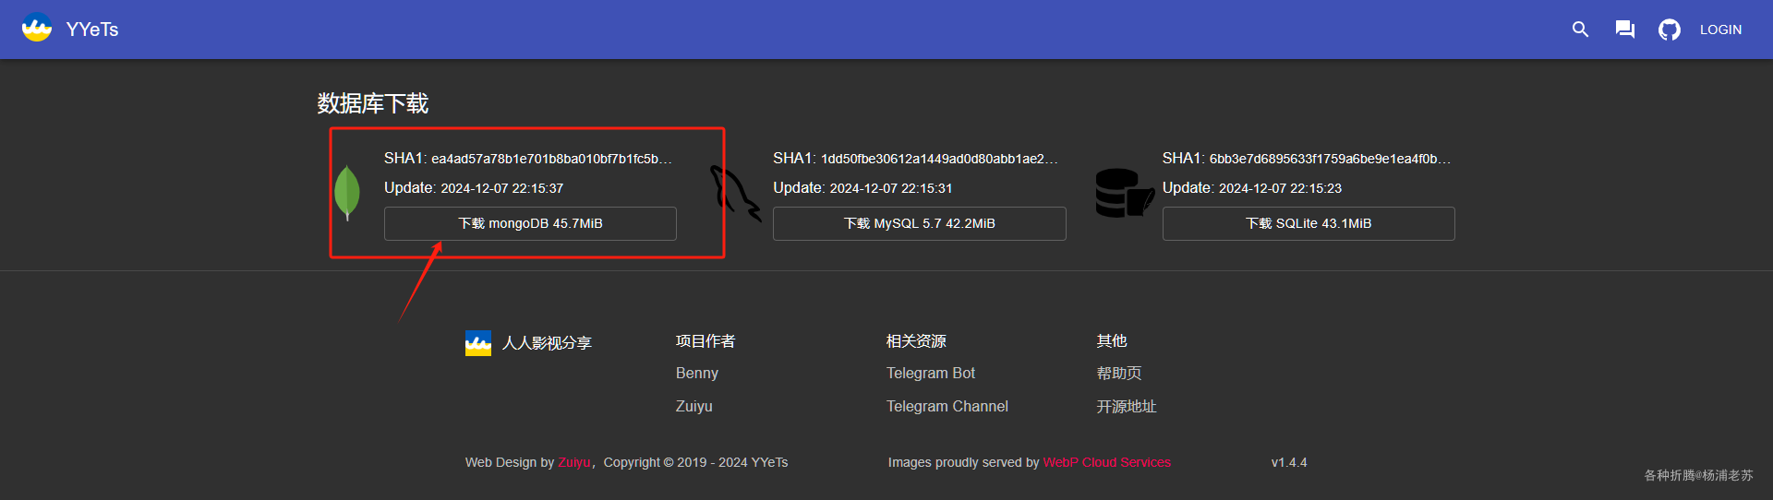The height and width of the screenshot is (500, 1773).
Task: Click the footer 人人影视分享 logo icon
Action: click(x=478, y=343)
